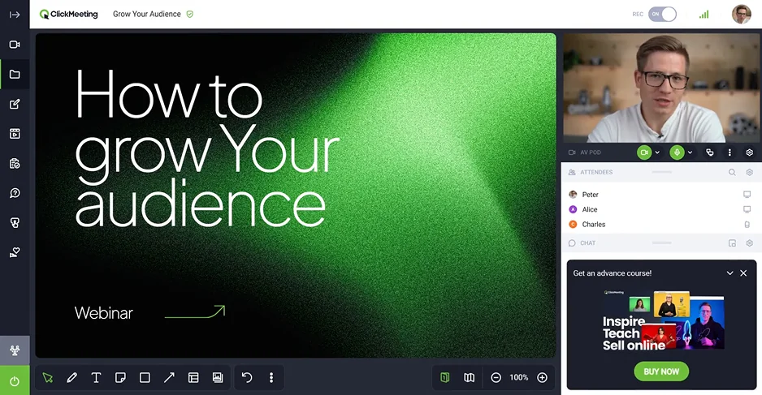
Task: Toggle the green microphone button
Action: 677,152
